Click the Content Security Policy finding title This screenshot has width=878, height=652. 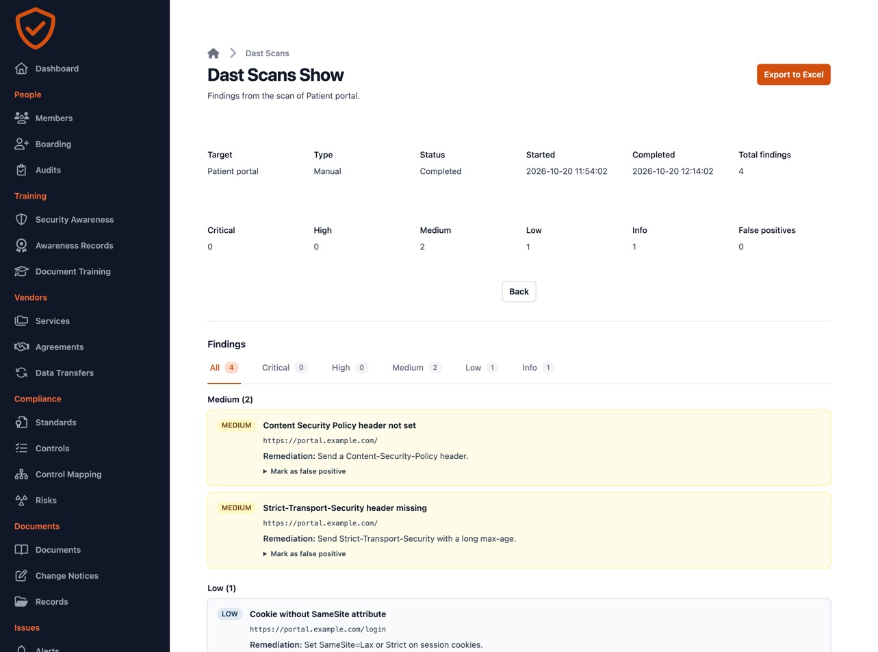tap(339, 425)
